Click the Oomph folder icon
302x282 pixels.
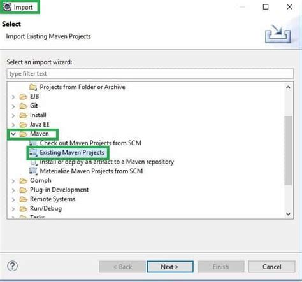pyautogui.click(x=24, y=181)
